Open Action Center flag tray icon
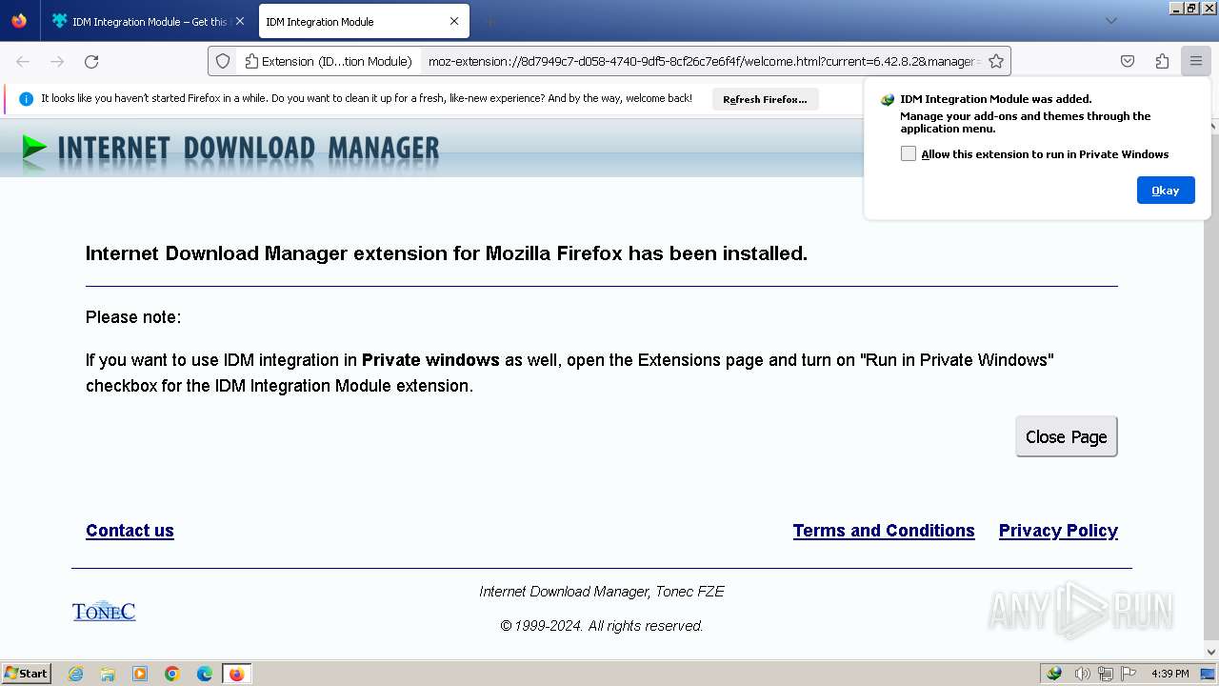1219x686 pixels. click(x=1129, y=674)
